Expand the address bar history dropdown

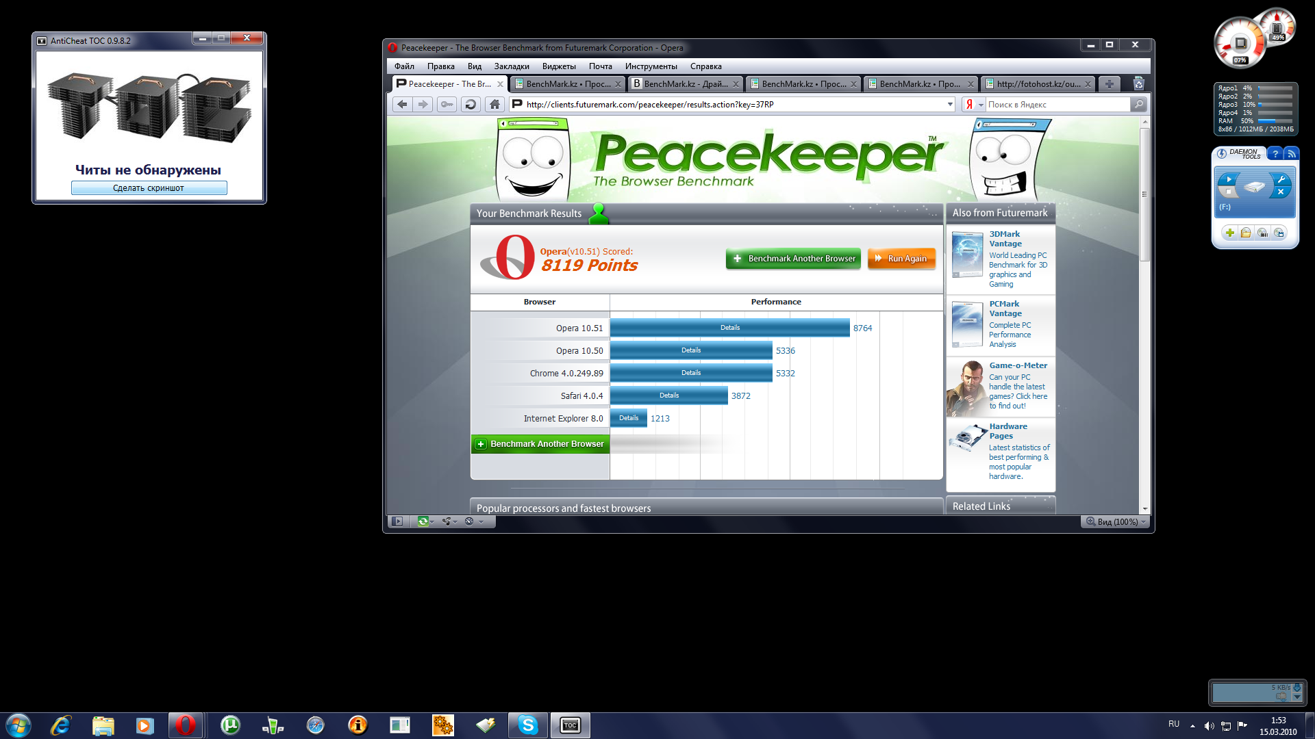(x=950, y=105)
